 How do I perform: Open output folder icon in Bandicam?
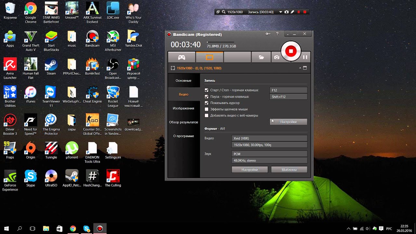pos(261,57)
